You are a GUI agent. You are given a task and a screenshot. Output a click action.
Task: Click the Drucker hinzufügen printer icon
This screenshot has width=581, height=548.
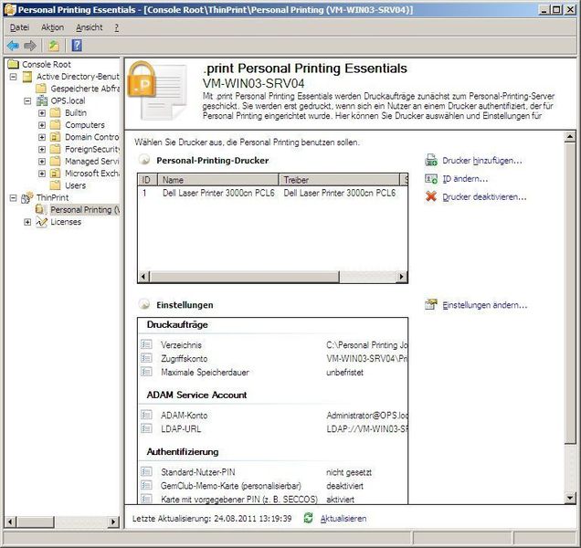coord(431,160)
